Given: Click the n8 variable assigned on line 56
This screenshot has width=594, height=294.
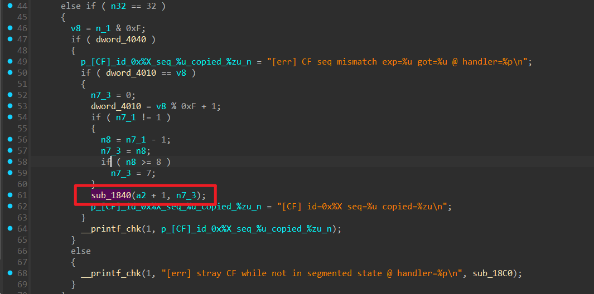Looking at the screenshot, I should 106,140.
